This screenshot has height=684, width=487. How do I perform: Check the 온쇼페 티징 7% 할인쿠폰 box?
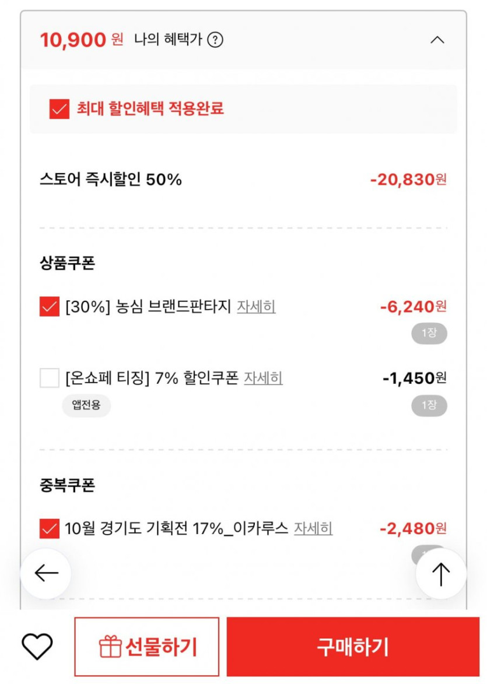50,378
